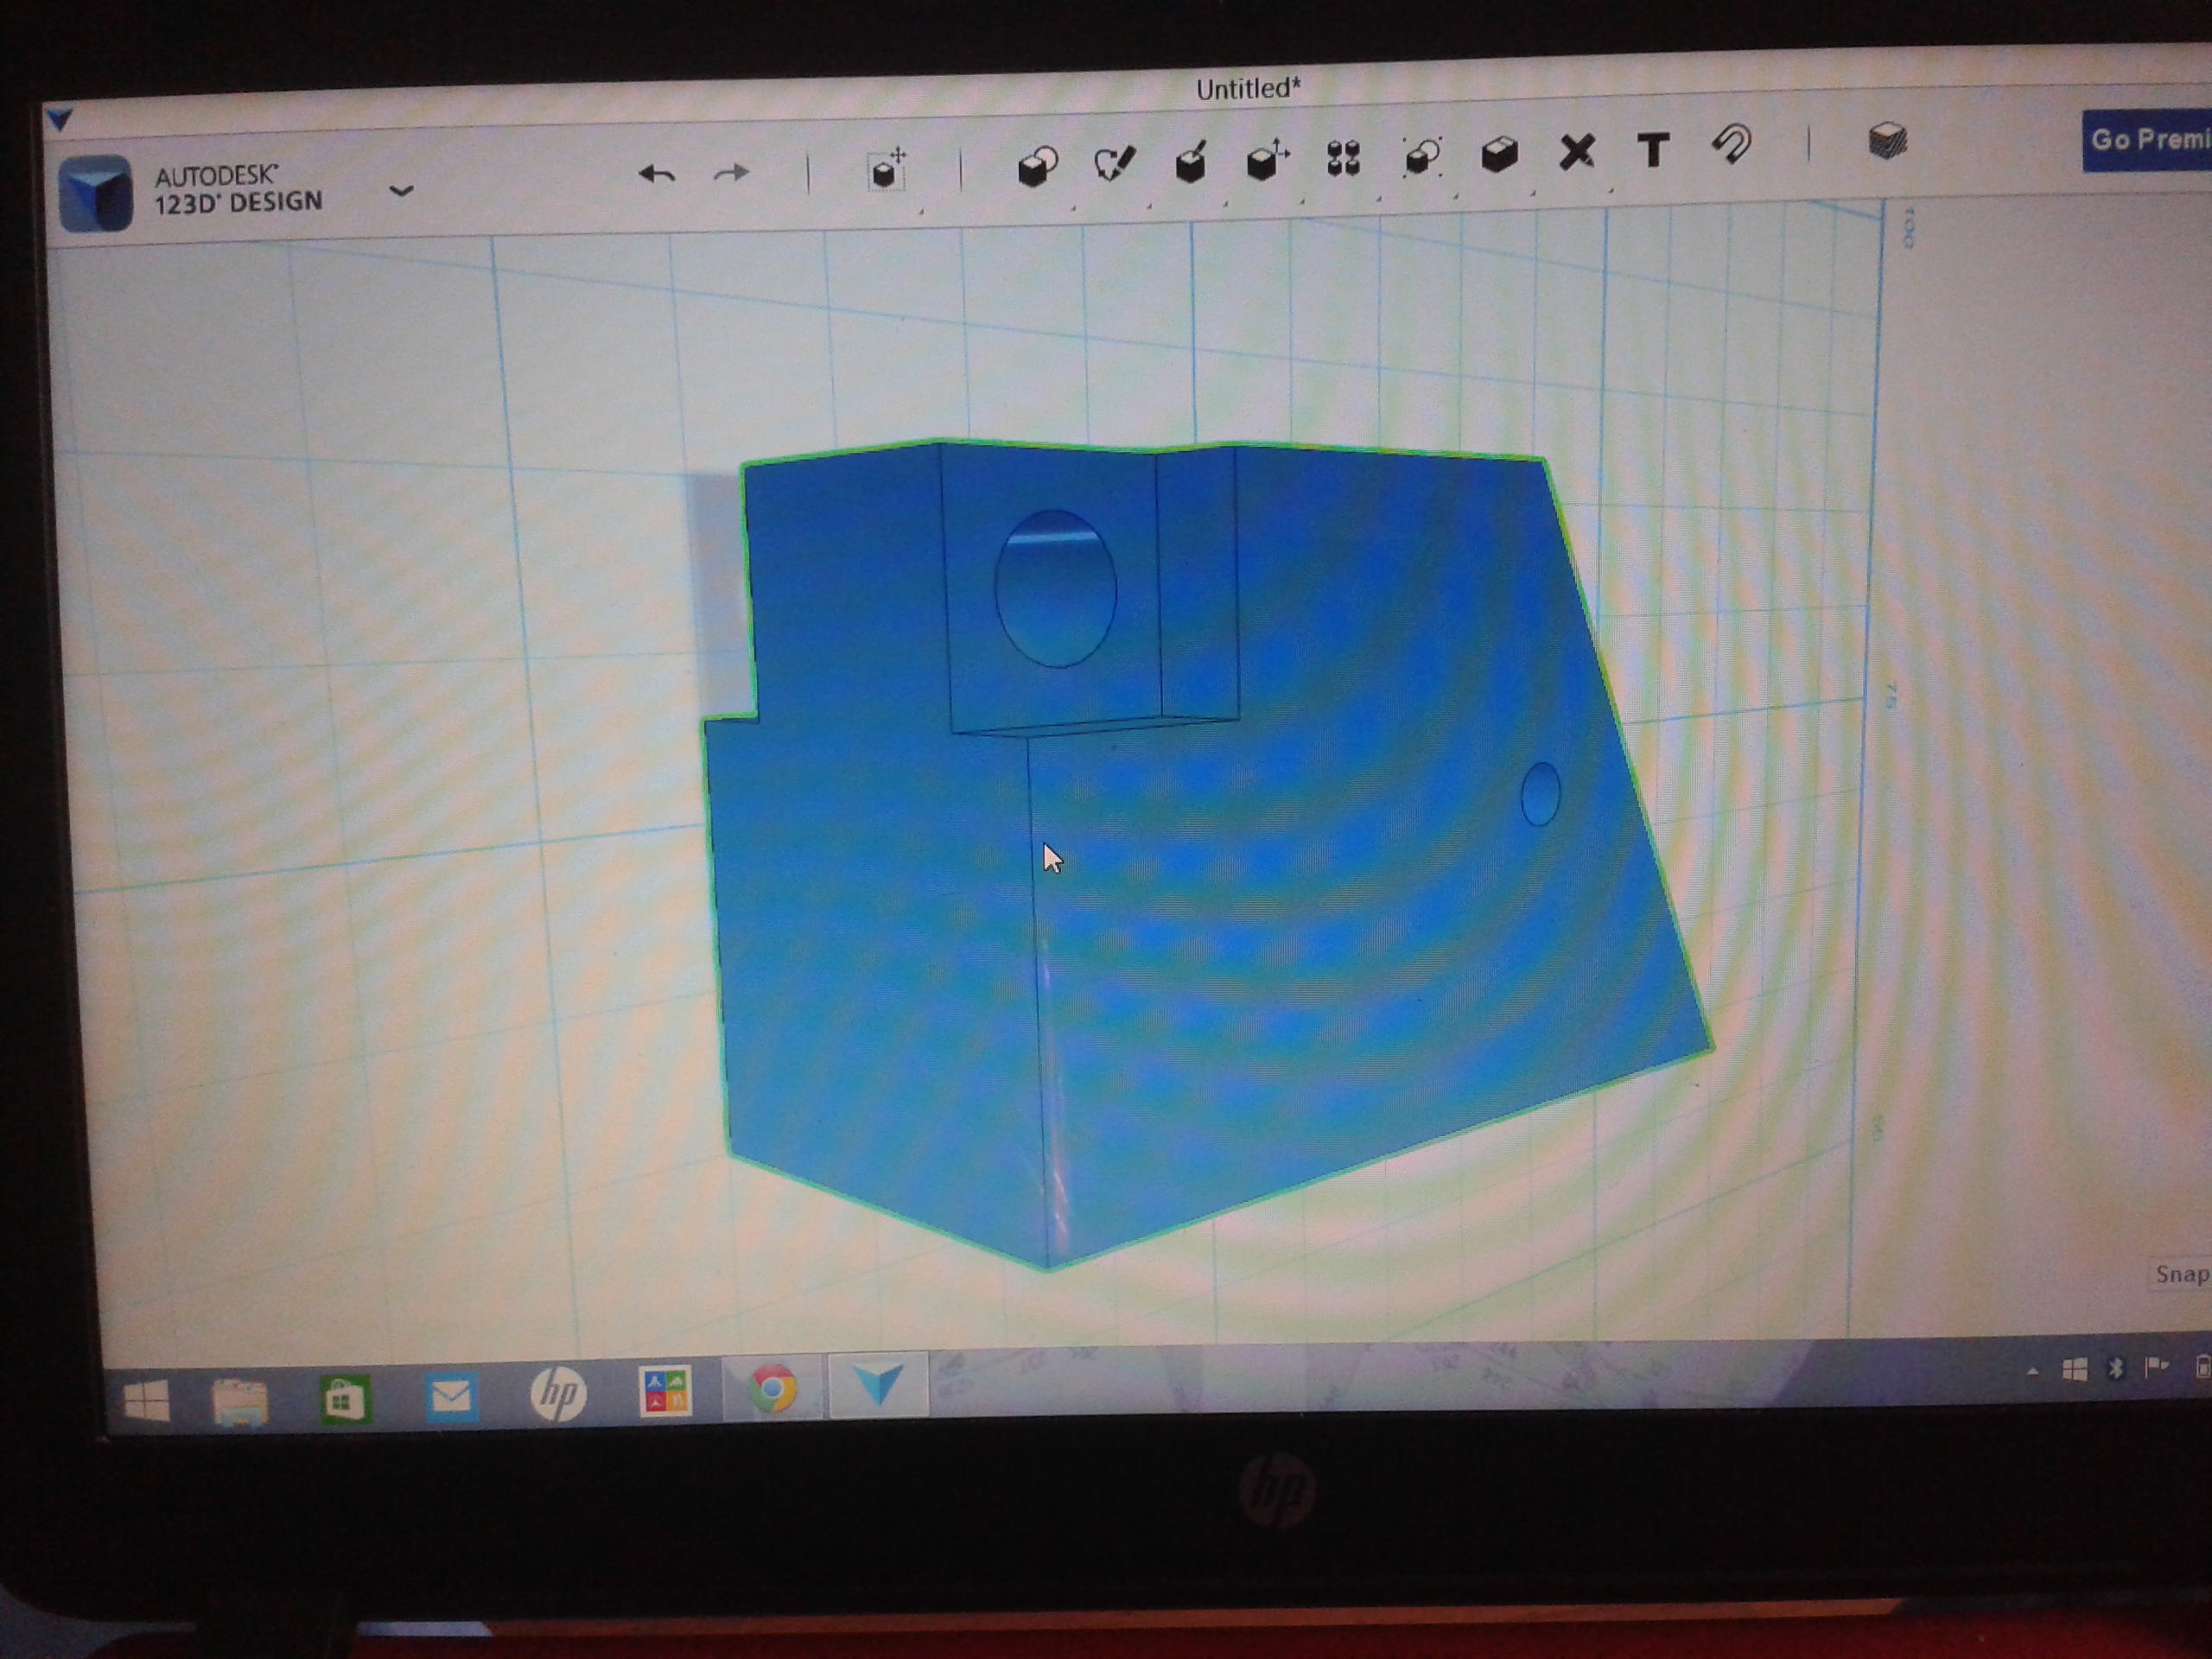Select the Transform tool icon
Image resolution: width=2212 pixels, height=1659 pixels.
(886, 170)
